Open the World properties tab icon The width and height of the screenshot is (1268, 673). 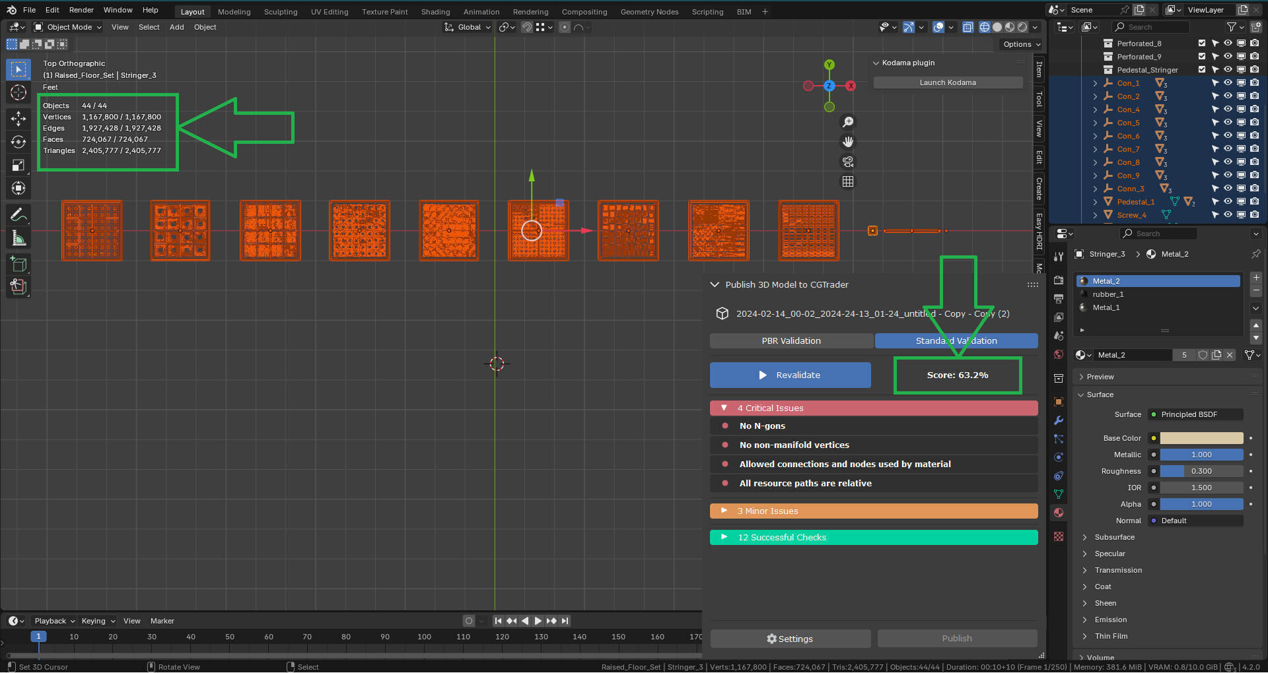[x=1059, y=354]
